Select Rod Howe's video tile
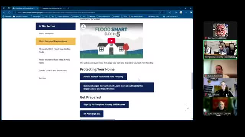The height and width of the screenshot is (137, 245). pyautogui.click(x=220, y=88)
